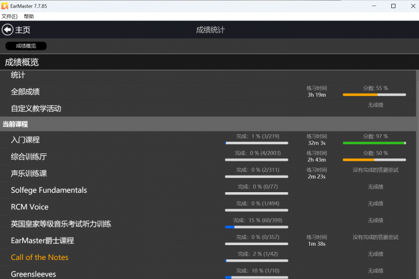Click the 入门课程 green score bar
Screen dimensions: 419x279
tap(375, 143)
